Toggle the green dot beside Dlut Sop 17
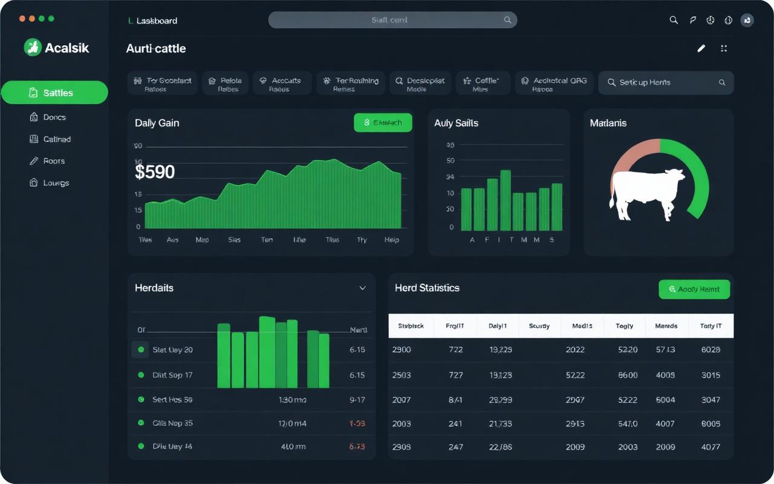774x484 pixels. 141,375
